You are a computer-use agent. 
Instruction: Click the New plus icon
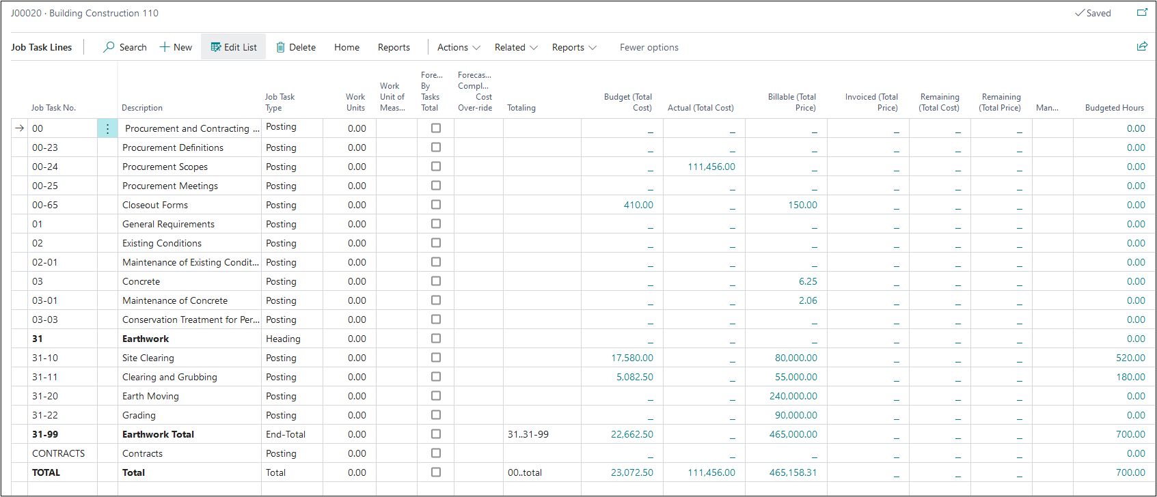pyautogui.click(x=165, y=47)
